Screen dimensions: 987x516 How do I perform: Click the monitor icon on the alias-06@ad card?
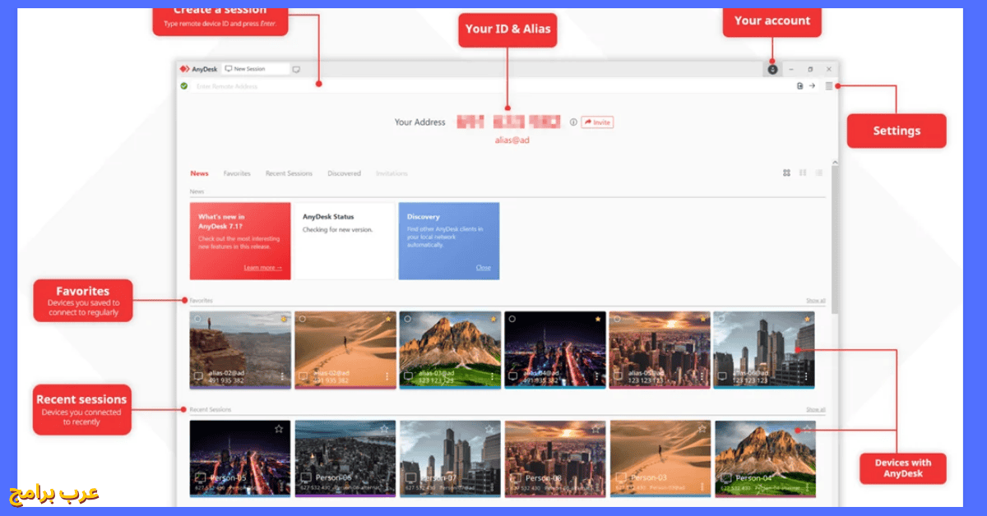click(722, 376)
